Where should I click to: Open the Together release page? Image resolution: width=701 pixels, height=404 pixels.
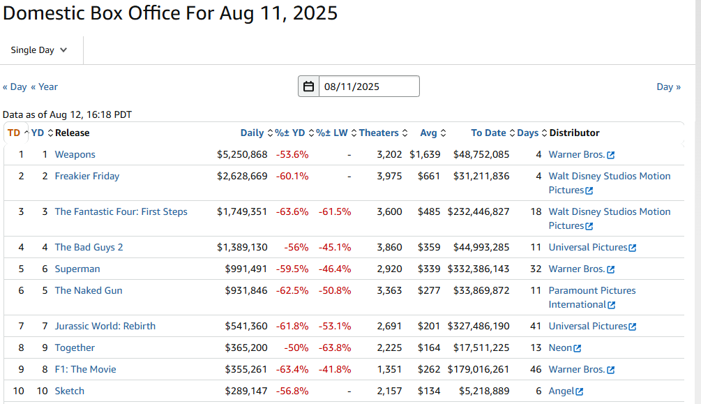[x=75, y=347]
